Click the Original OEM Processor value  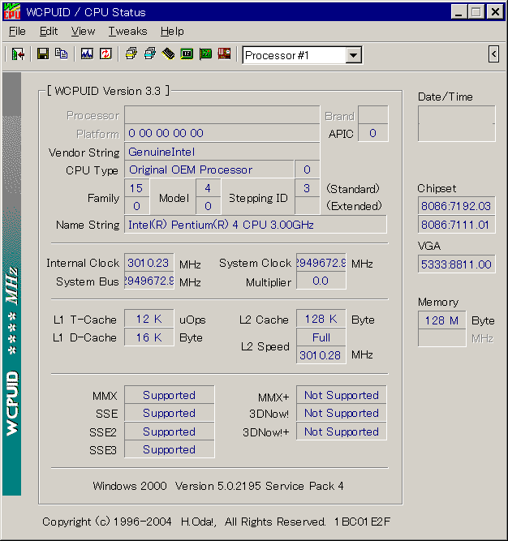click(x=209, y=170)
